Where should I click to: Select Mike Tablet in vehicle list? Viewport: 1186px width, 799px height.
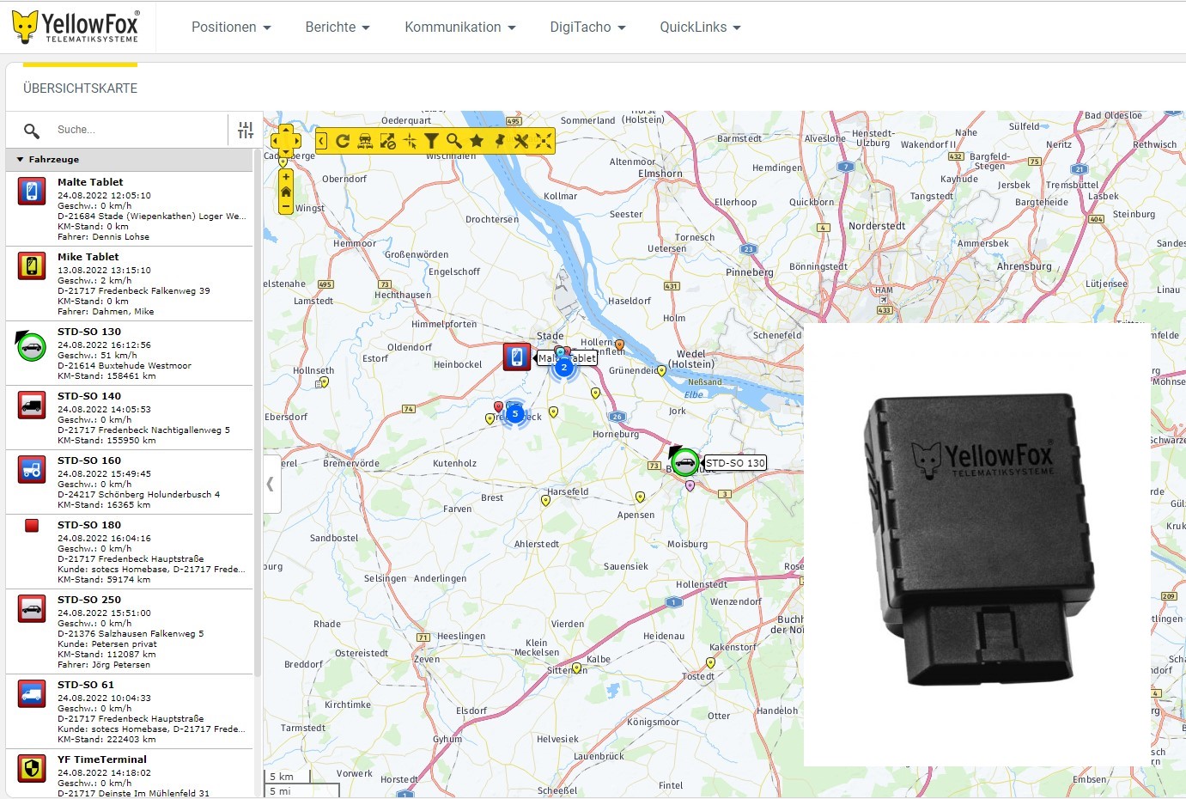click(x=130, y=284)
